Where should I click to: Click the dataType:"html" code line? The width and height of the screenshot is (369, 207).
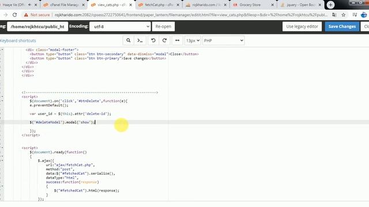[x=62, y=178]
